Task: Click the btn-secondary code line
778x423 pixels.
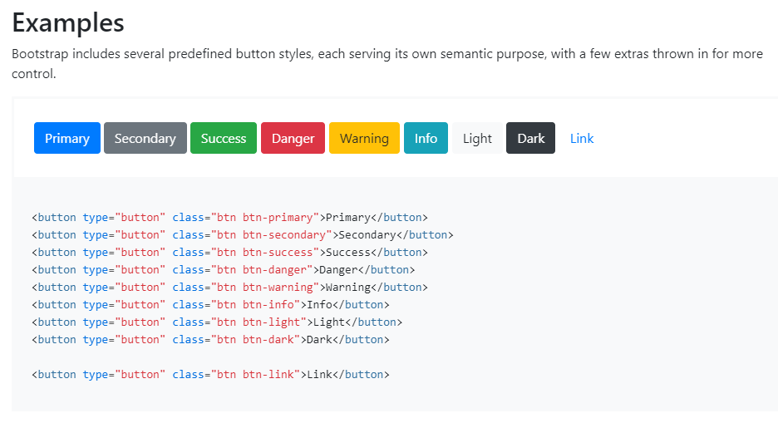Action: pos(243,235)
